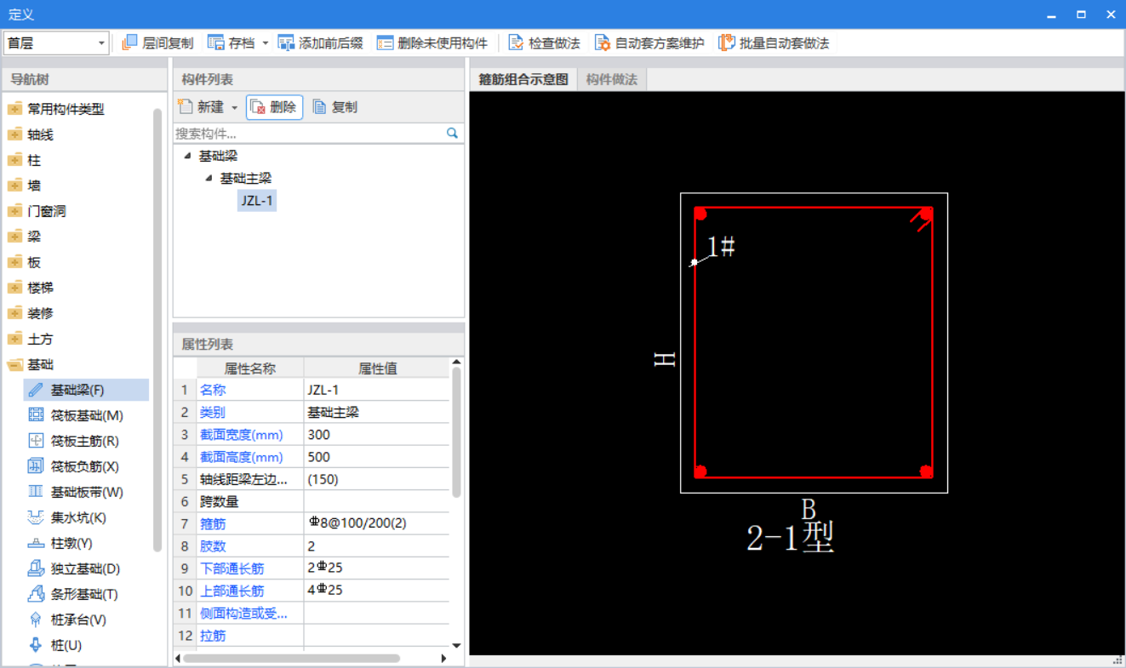
Task: Switch to the 构件做法 tab
Action: [612, 79]
